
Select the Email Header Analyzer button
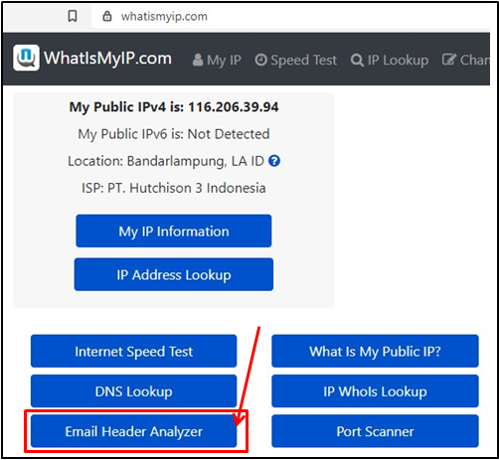[134, 431]
